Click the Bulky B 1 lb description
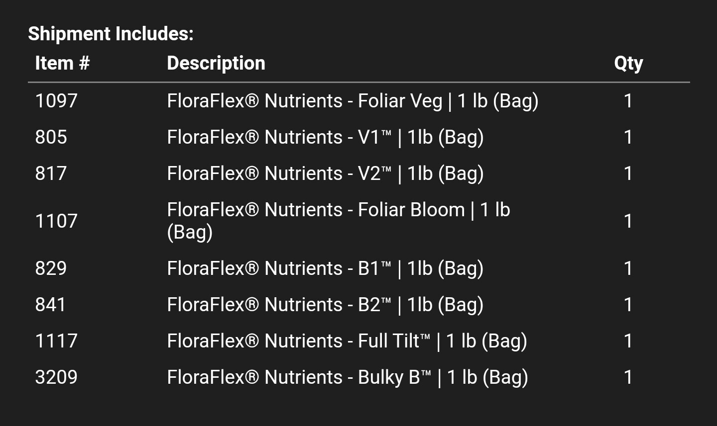Image resolution: width=717 pixels, height=426 pixels. pos(348,377)
